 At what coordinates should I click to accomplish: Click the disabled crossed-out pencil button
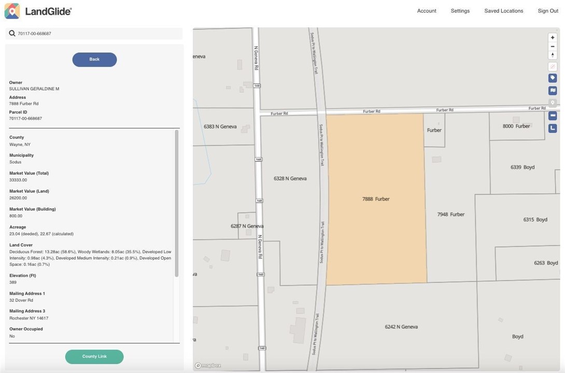(x=553, y=67)
